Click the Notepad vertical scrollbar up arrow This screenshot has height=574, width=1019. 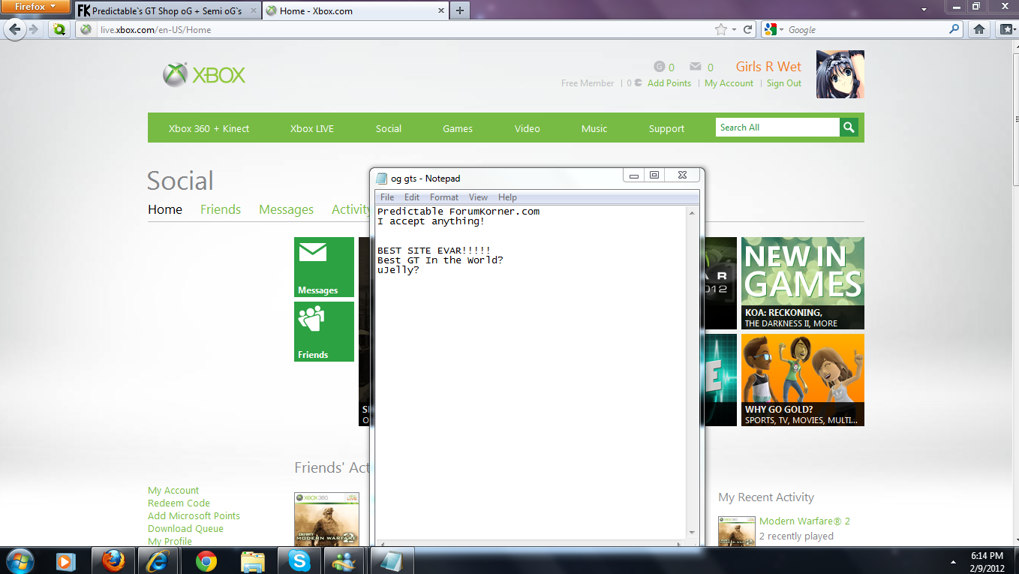click(693, 212)
